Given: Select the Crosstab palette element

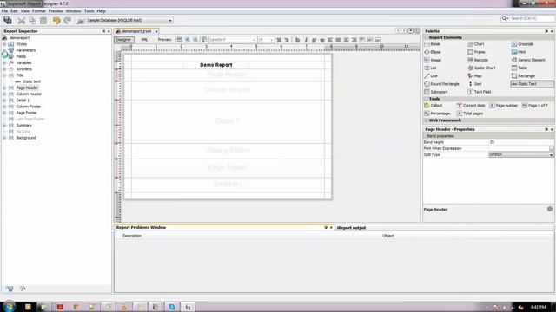Looking at the screenshot, I should pyautogui.click(x=522, y=44).
